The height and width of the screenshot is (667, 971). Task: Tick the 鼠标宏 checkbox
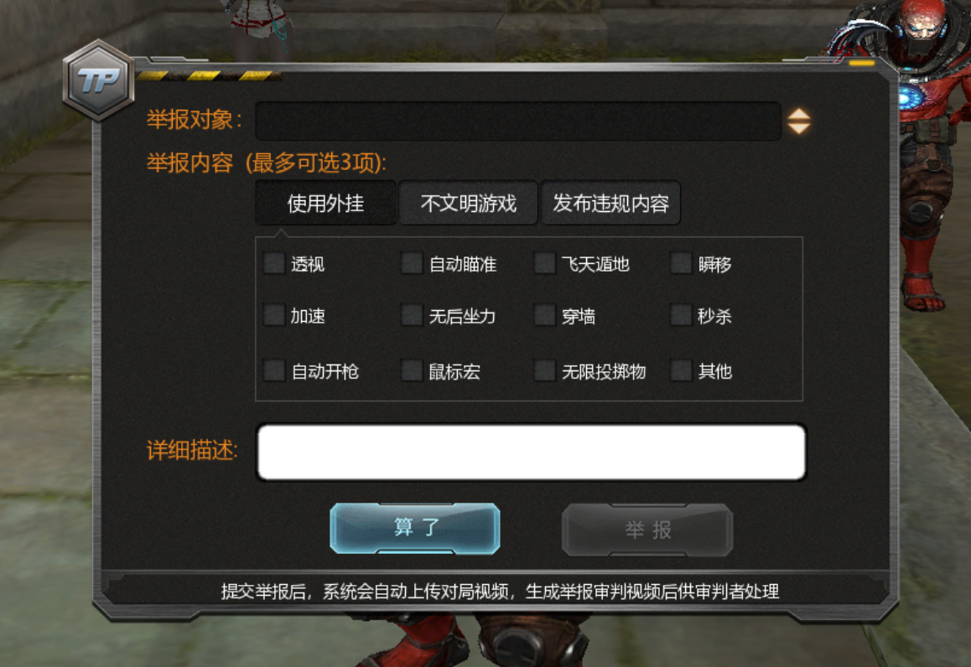pyautogui.click(x=411, y=370)
